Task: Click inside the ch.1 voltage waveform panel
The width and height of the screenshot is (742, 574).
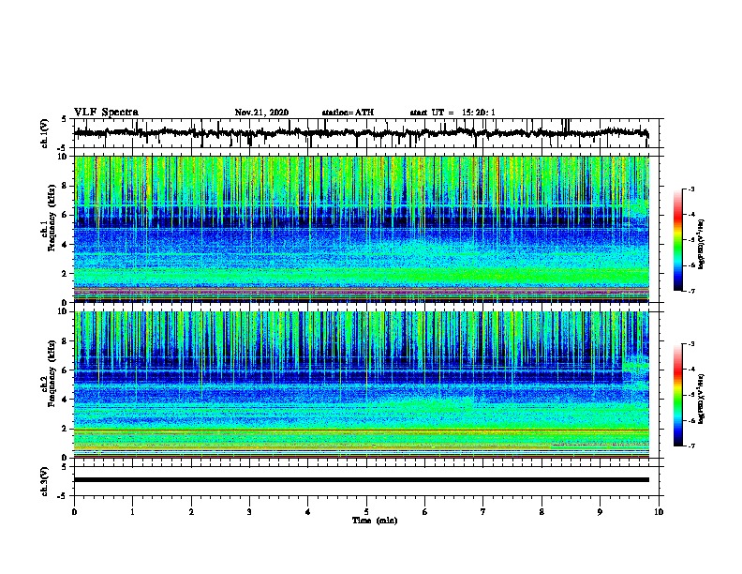Action: (x=366, y=133)
